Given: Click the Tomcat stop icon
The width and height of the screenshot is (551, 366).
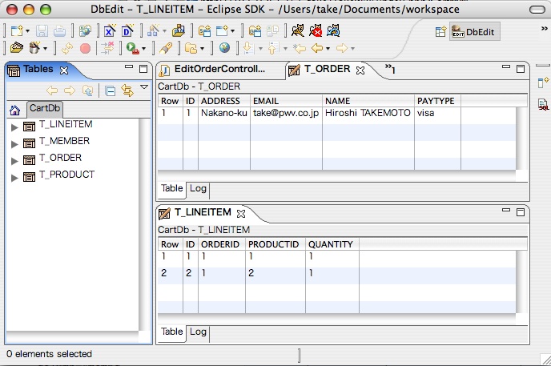Looking at the screenshot, I should pyautogui.click(x=316, y=31).
